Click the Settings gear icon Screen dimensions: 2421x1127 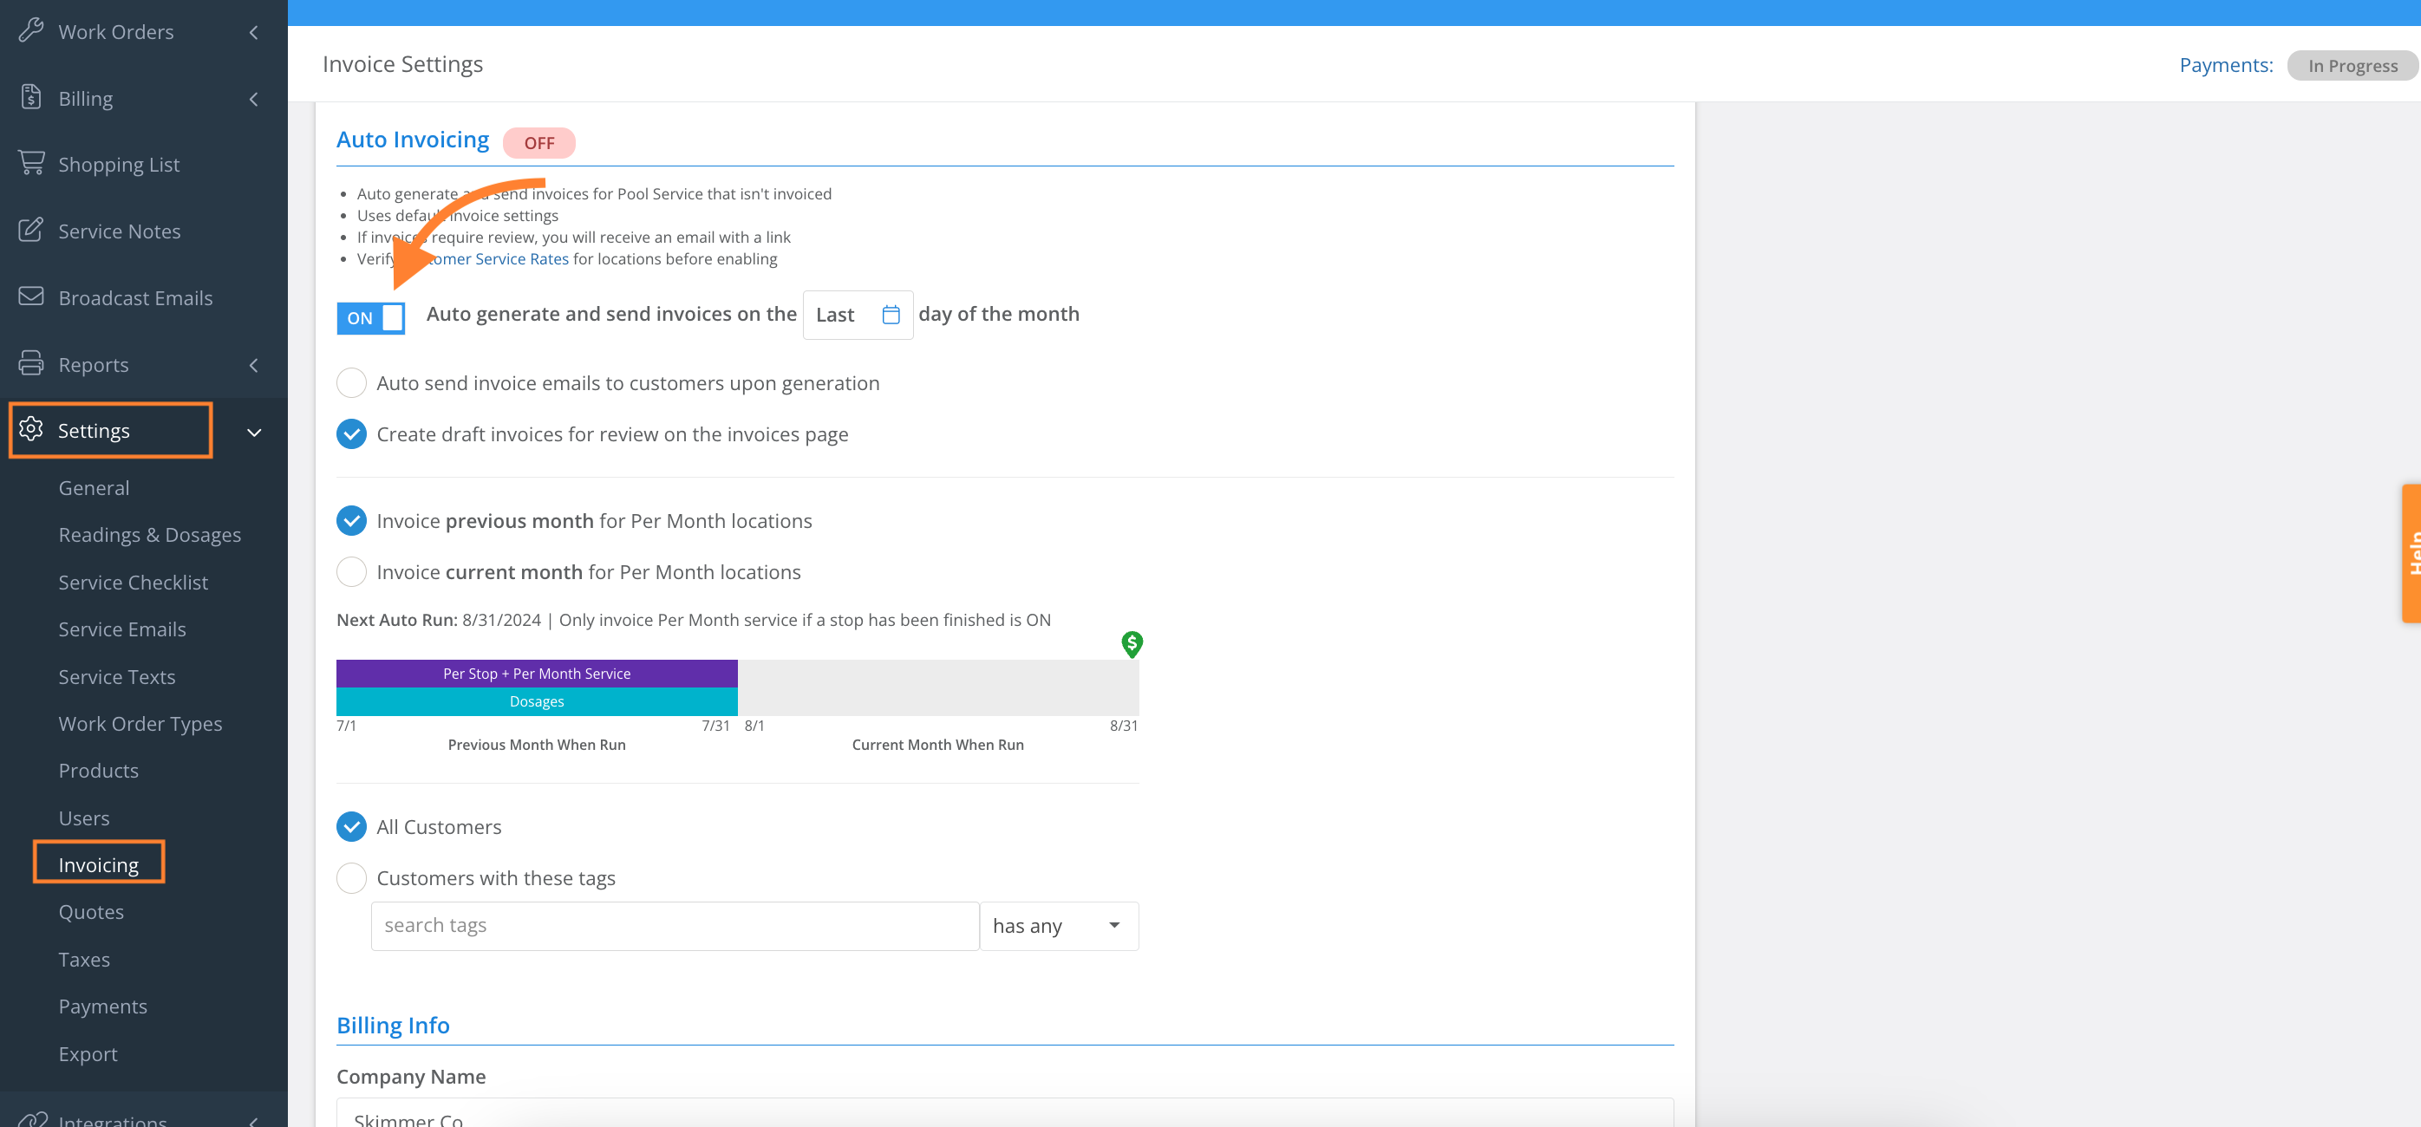(x=31, y=429)
